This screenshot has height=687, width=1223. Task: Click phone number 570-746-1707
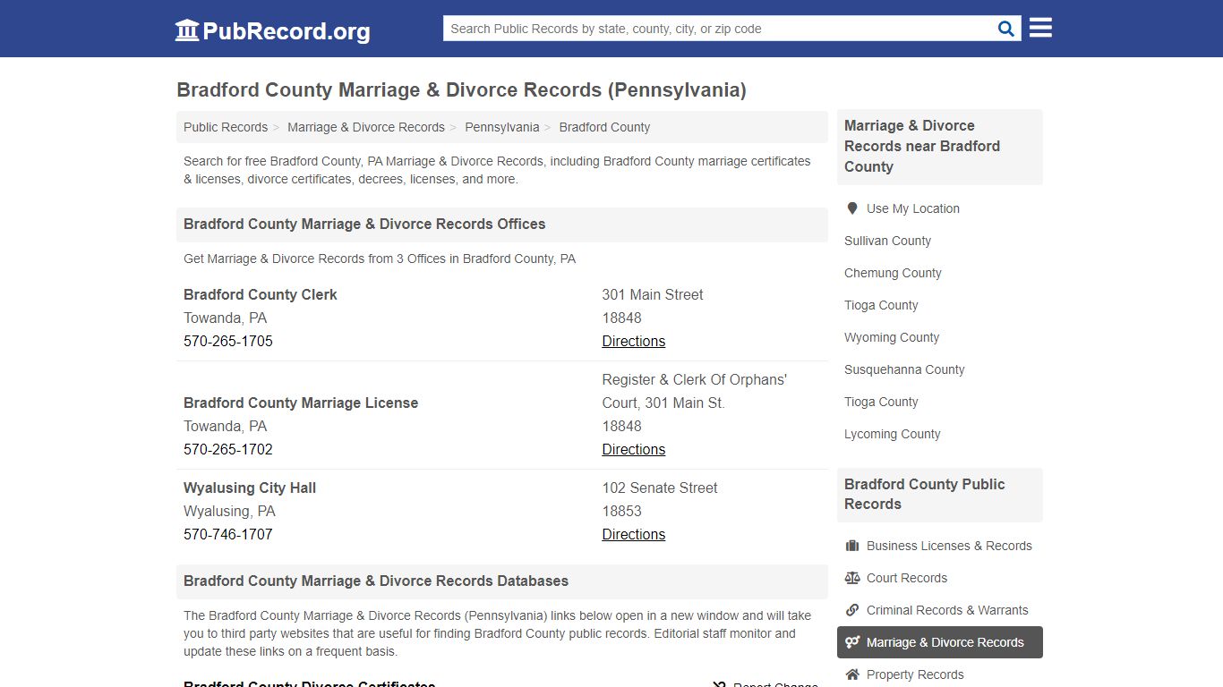pos(228,534)
